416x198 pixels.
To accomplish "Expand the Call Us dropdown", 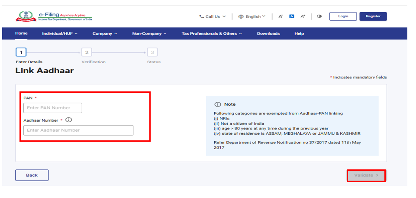I will (x=213, y=16).
